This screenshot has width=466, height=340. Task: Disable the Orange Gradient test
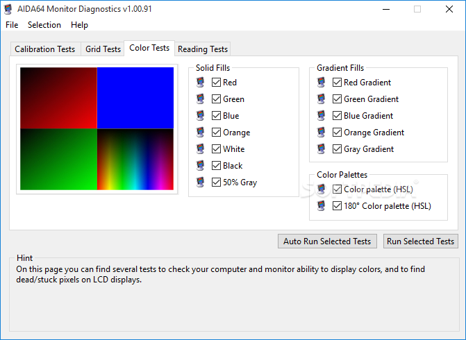337,132
